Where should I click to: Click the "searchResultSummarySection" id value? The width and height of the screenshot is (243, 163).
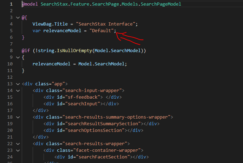point(103,123)
